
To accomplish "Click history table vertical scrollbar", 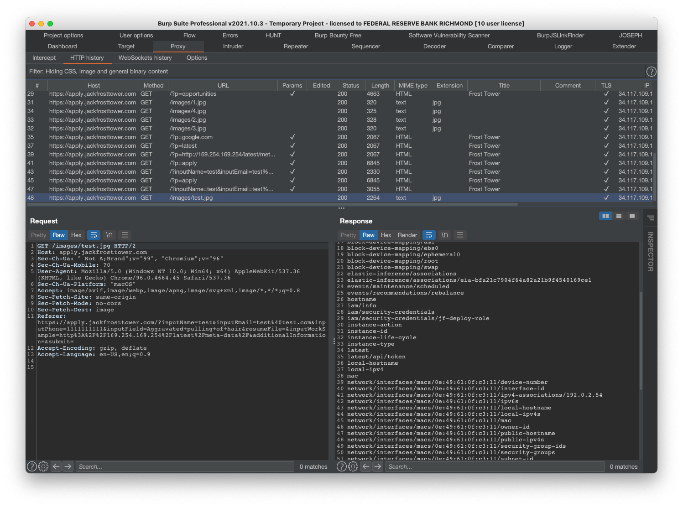I will [x=655, y=176].
